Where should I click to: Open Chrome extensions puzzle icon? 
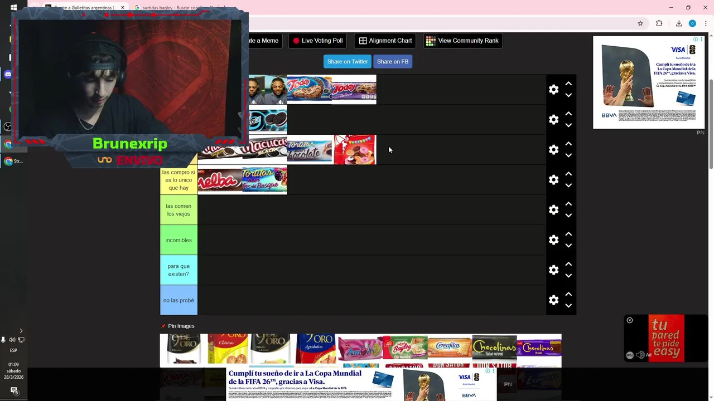[659, 23]
